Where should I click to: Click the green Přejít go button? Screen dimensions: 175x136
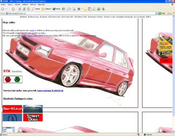coord(162,14)
